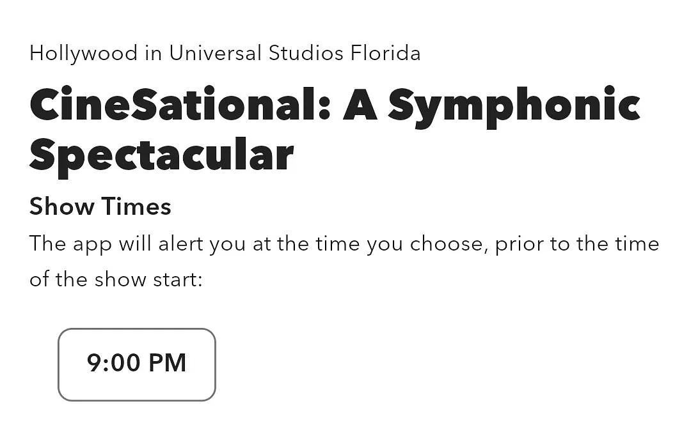Click the word Florida in the location line
The image size is (691, 434).
[x=386, y=53]
